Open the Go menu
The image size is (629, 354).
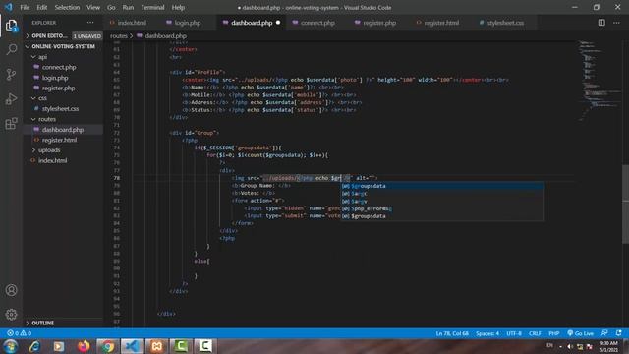111,7
